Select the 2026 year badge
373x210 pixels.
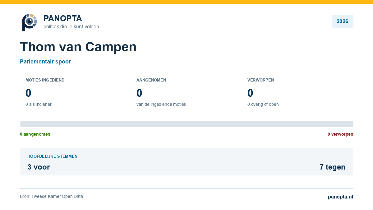pos(343,21)
